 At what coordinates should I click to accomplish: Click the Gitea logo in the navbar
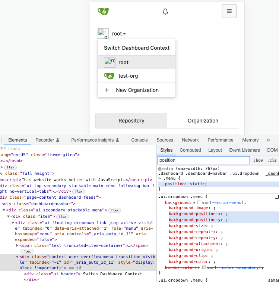pyautogui.click(x=103, y=11)
